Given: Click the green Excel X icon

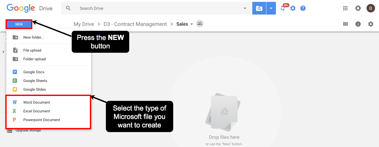Looking at the screenshot, I should 15,111.
